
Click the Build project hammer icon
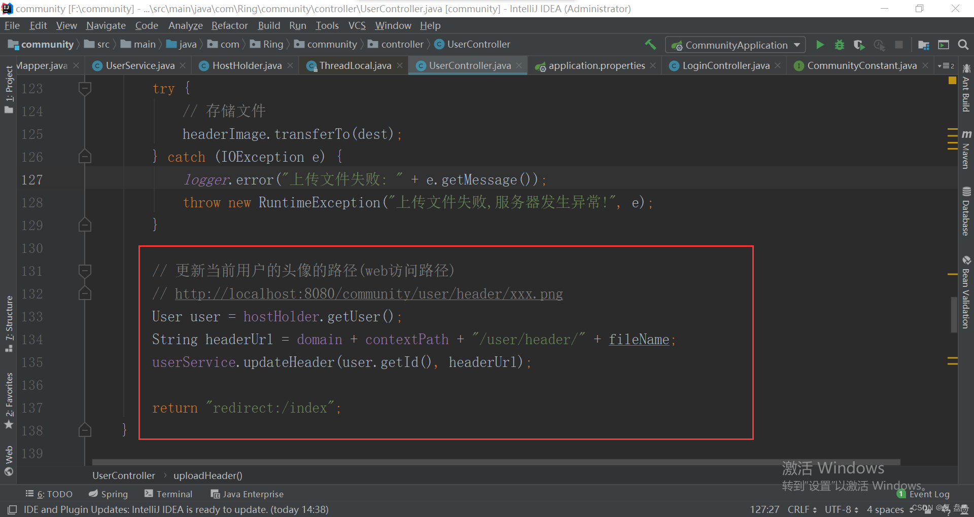[x=650, y=45]
